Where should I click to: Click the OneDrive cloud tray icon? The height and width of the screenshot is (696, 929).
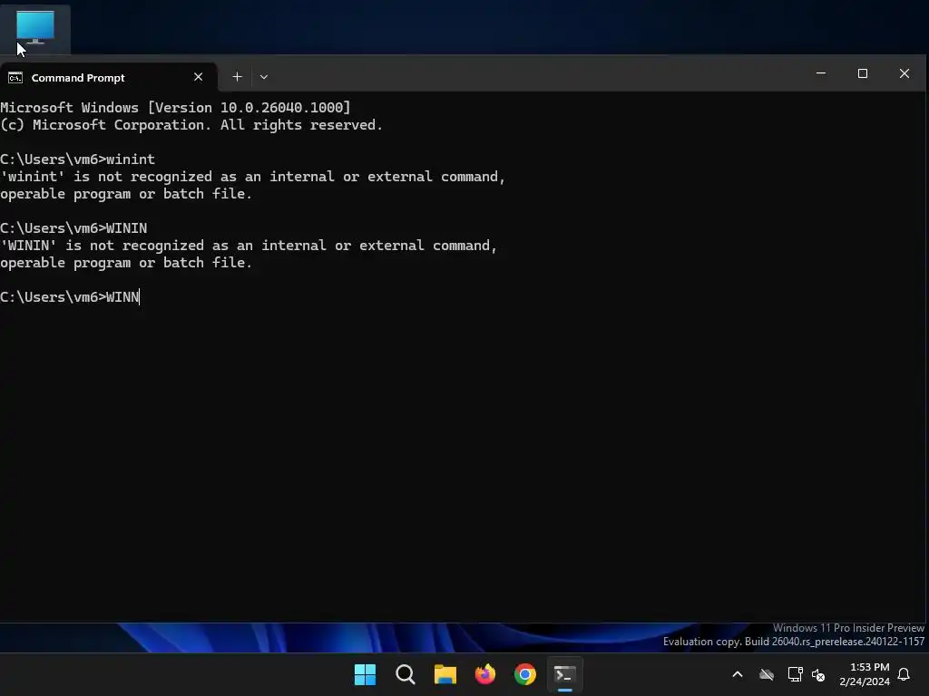767,674
